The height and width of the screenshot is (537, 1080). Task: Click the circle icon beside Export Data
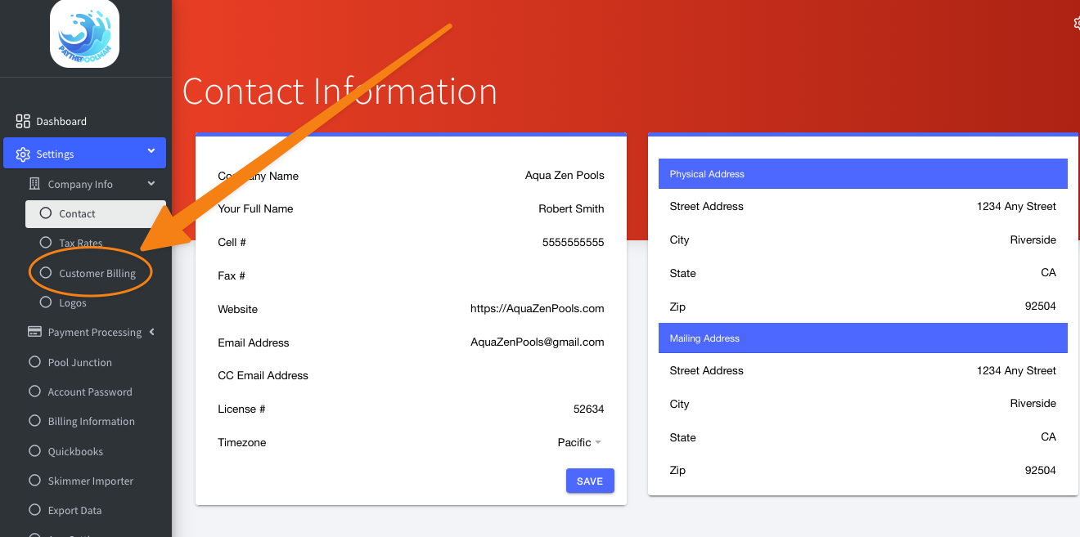click(34, 510)
